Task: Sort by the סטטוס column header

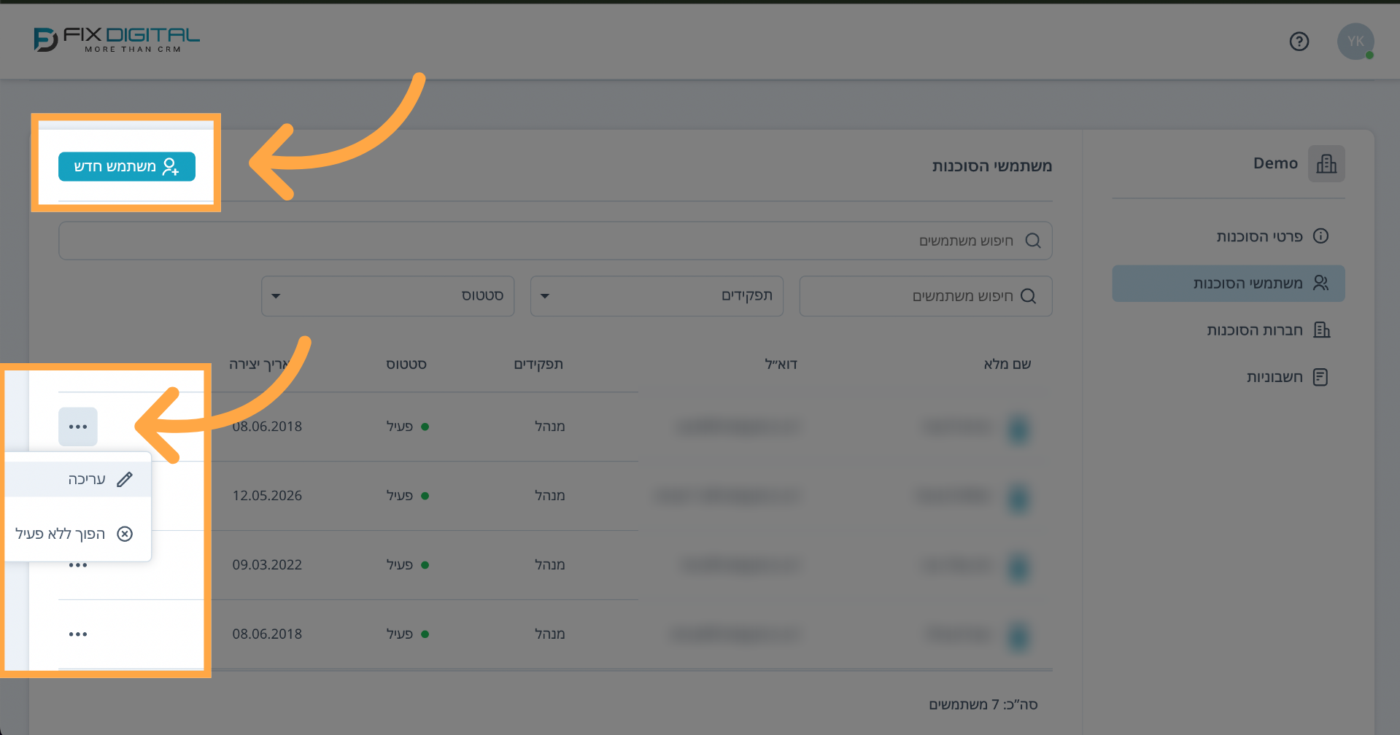Action: [x=406, y=364]
